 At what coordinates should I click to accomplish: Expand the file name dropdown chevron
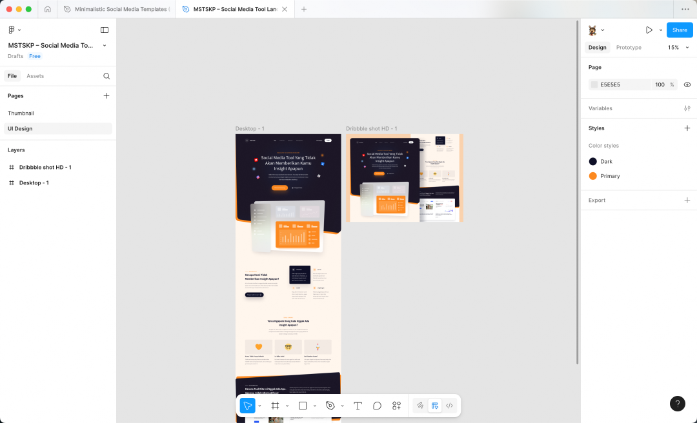pos(105,45)
